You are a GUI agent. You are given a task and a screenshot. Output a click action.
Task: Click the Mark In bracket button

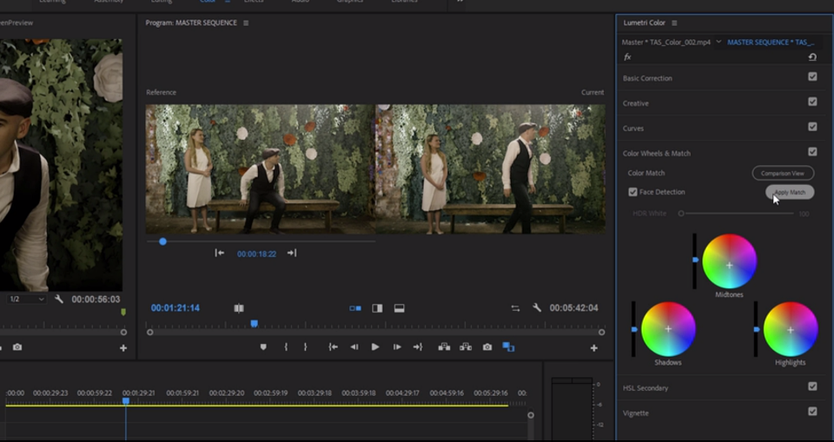(286, 346)
